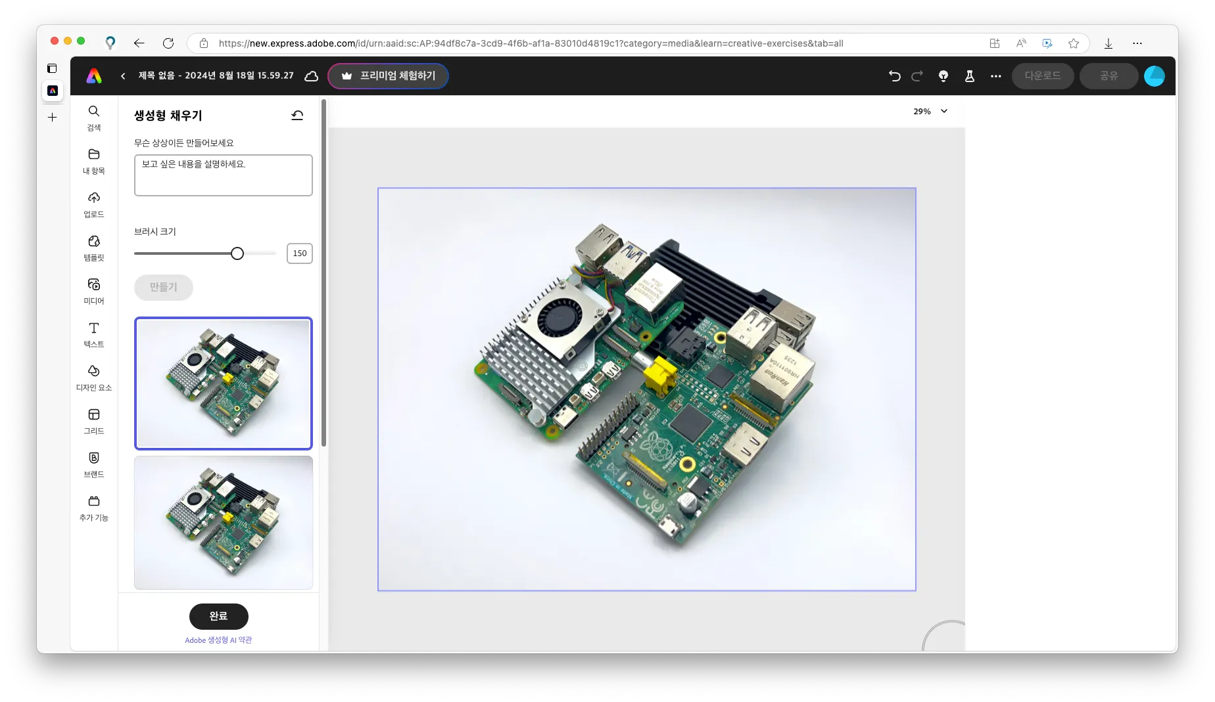Click the panel vertical scrollbar

point(323,273)
